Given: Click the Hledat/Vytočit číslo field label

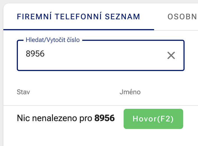Looking at the screenshot, I should 53,40.
